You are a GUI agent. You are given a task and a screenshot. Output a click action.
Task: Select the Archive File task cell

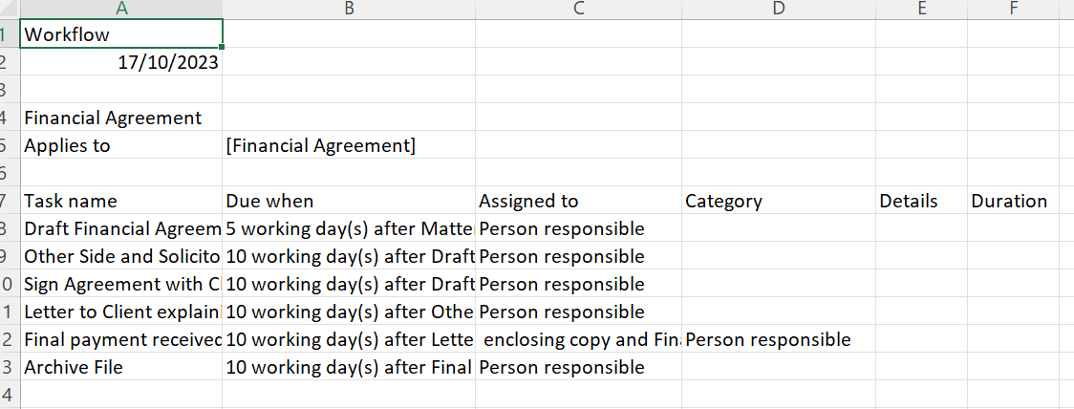pos(121,367)
